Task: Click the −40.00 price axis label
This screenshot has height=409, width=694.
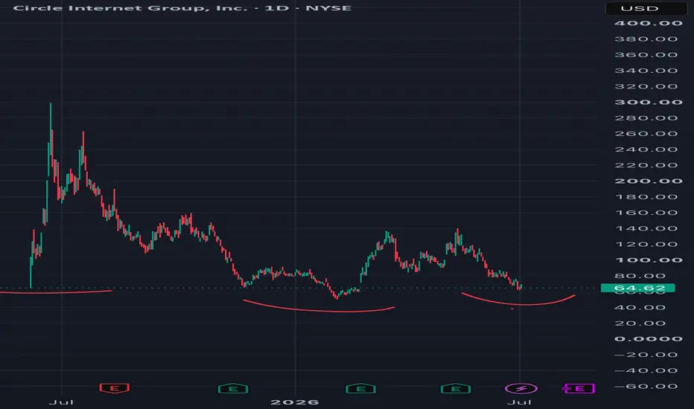Action: click(x=646, y=370)
